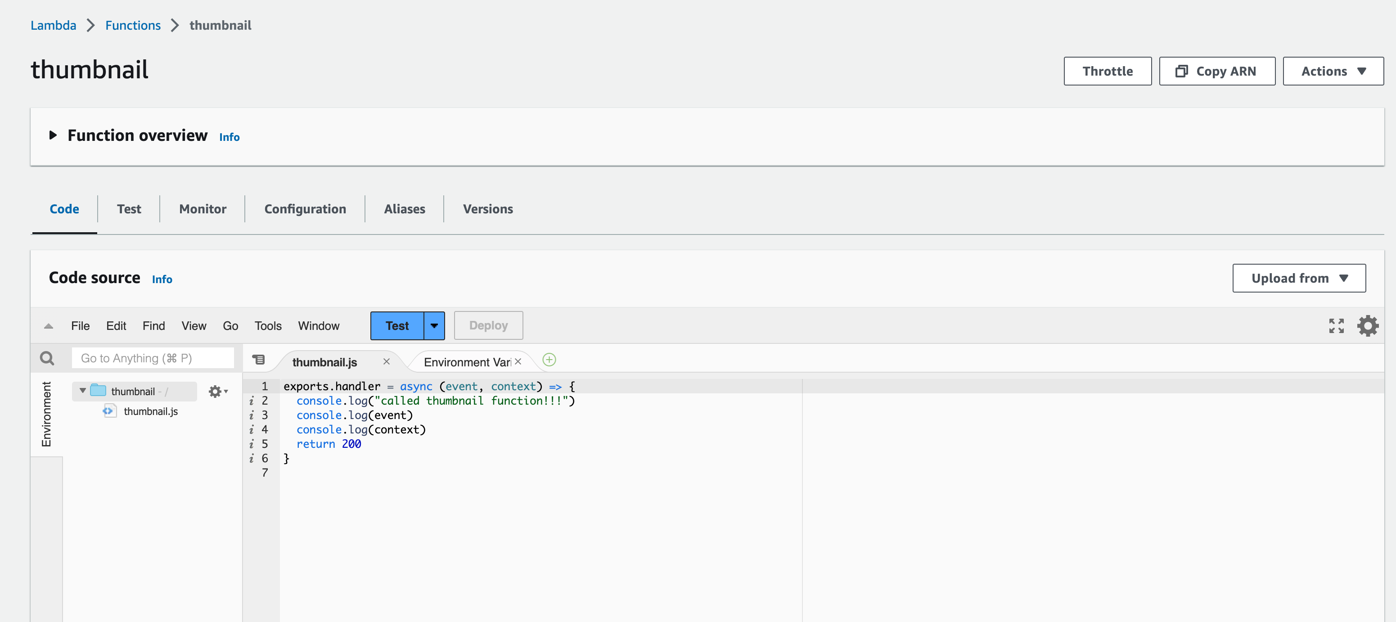Click info marker on line 6 gutter
Viewport: 1396px width, 622px height.
pos(252,458)
